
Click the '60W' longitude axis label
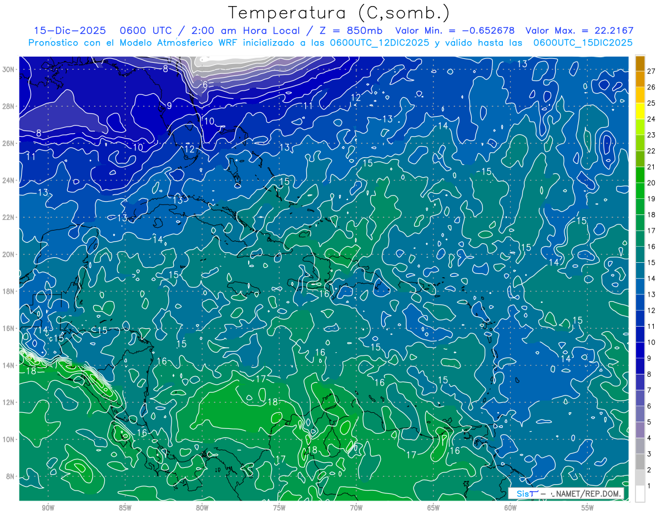[511, 508]
